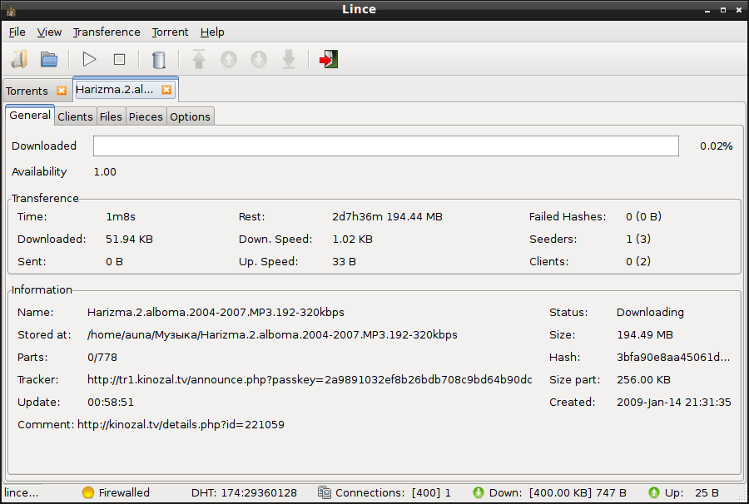
Task: Click the Sent value 0 B
Action: coord(114,261)
